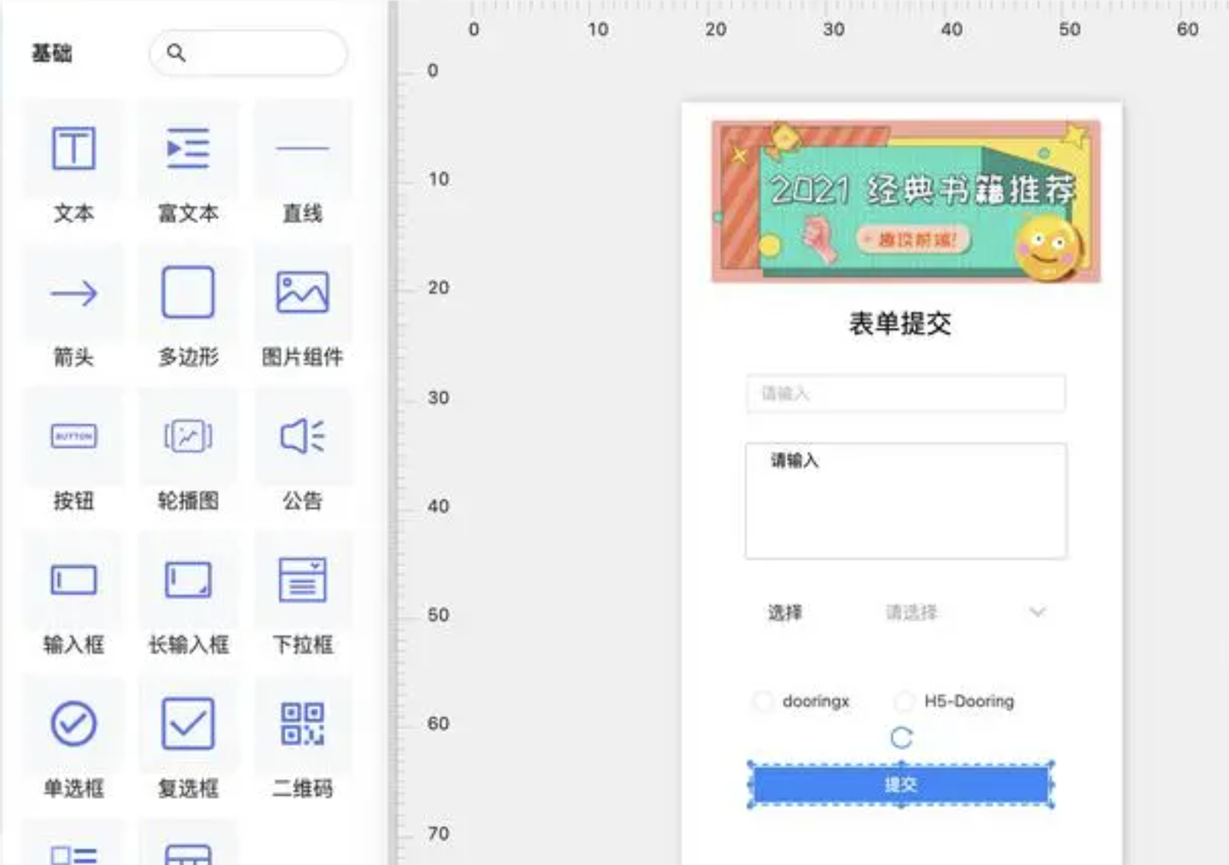Select the dooringx radio option
Viewport: 1229px width, 865px height.
coord(801,701)
